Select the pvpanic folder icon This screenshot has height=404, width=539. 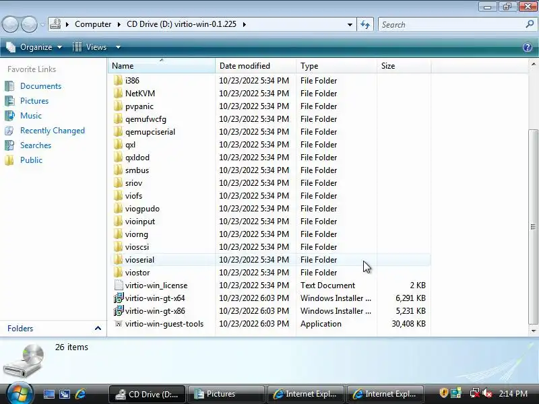point(119,106)
